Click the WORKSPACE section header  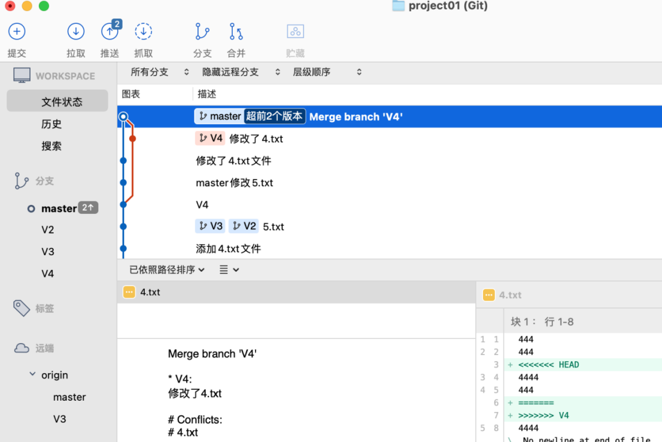65,76
